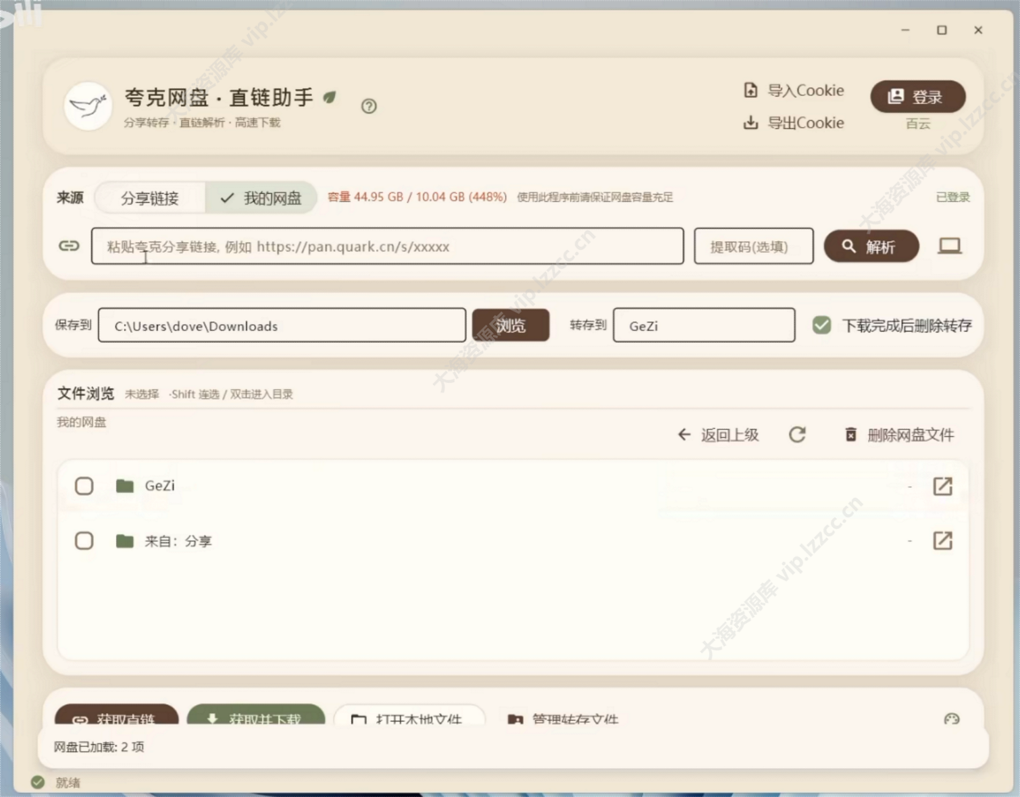
Task: Open 来自：分享 via external-link icon
Action: pyautogui.click(x=942, y=540)
